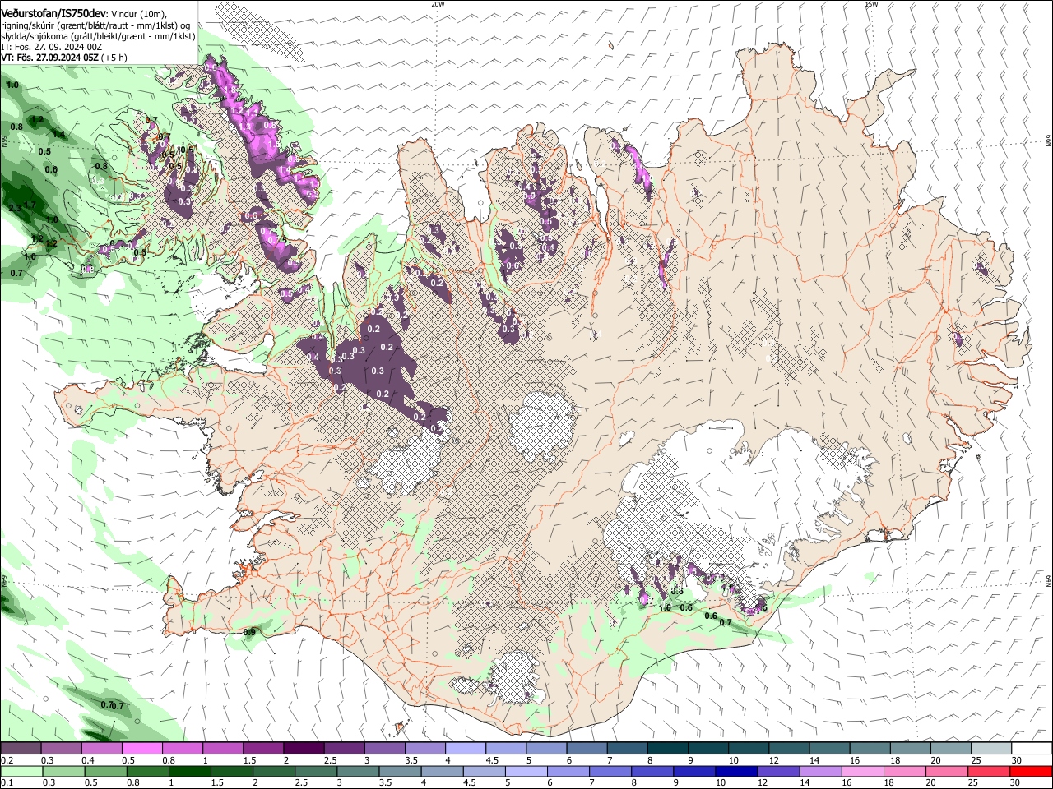This screenshot has width=1053, height=789.
Task: Click the 20W longitude label
Action: [438, 3]
